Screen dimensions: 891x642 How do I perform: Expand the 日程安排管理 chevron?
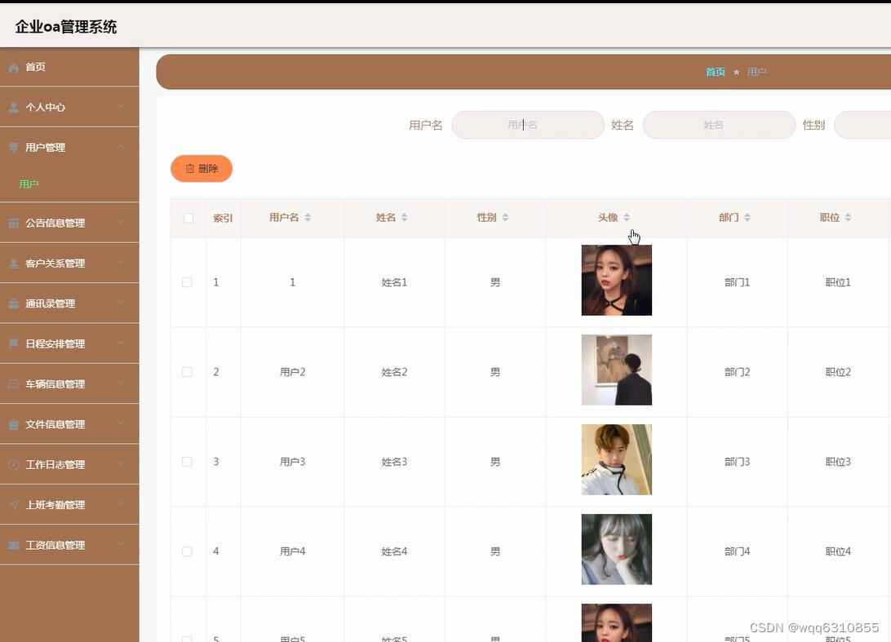click(x=121, y=343)
